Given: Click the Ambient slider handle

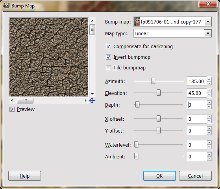Looking at the screenshot, I should coord(136,156).
